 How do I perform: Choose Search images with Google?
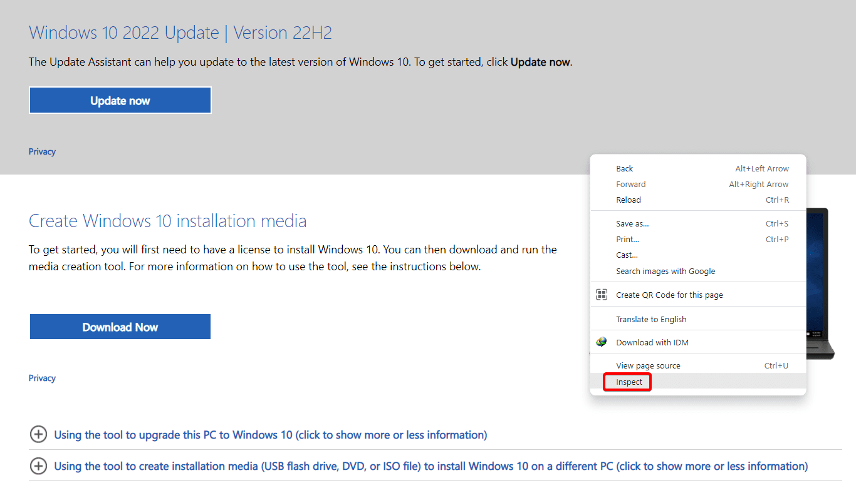click(698, 271)
